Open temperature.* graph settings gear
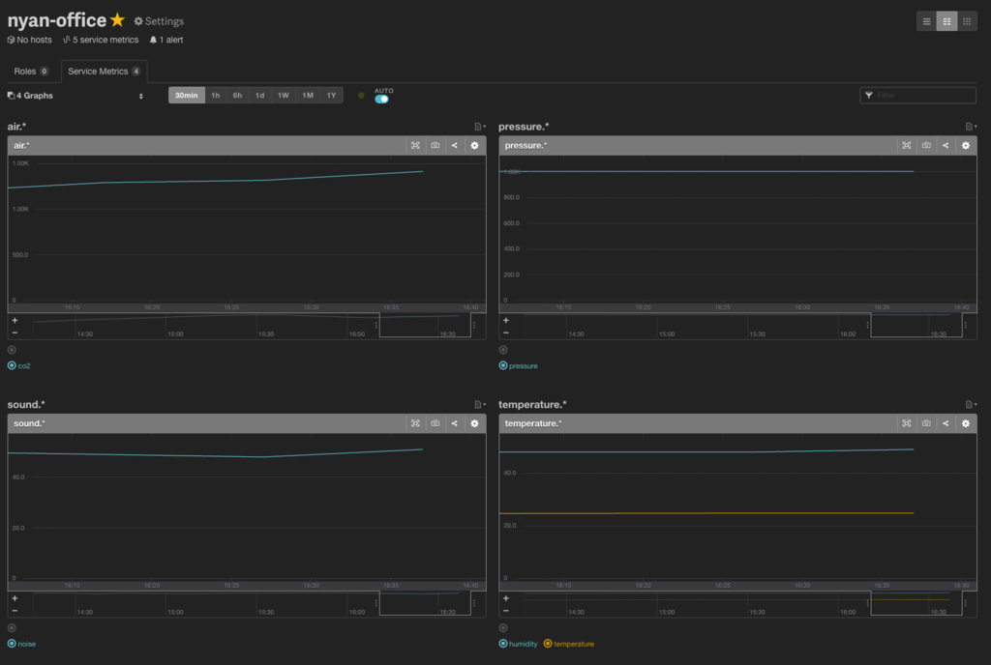Screen dimensions: 991x665 click(966, 423)
